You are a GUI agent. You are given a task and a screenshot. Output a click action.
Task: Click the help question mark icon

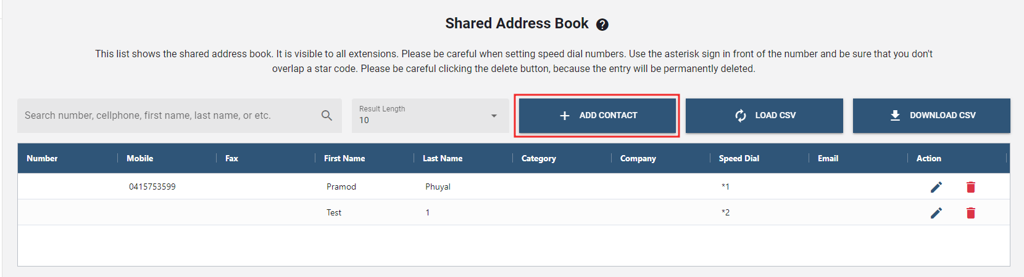click(x=602, y=25)
